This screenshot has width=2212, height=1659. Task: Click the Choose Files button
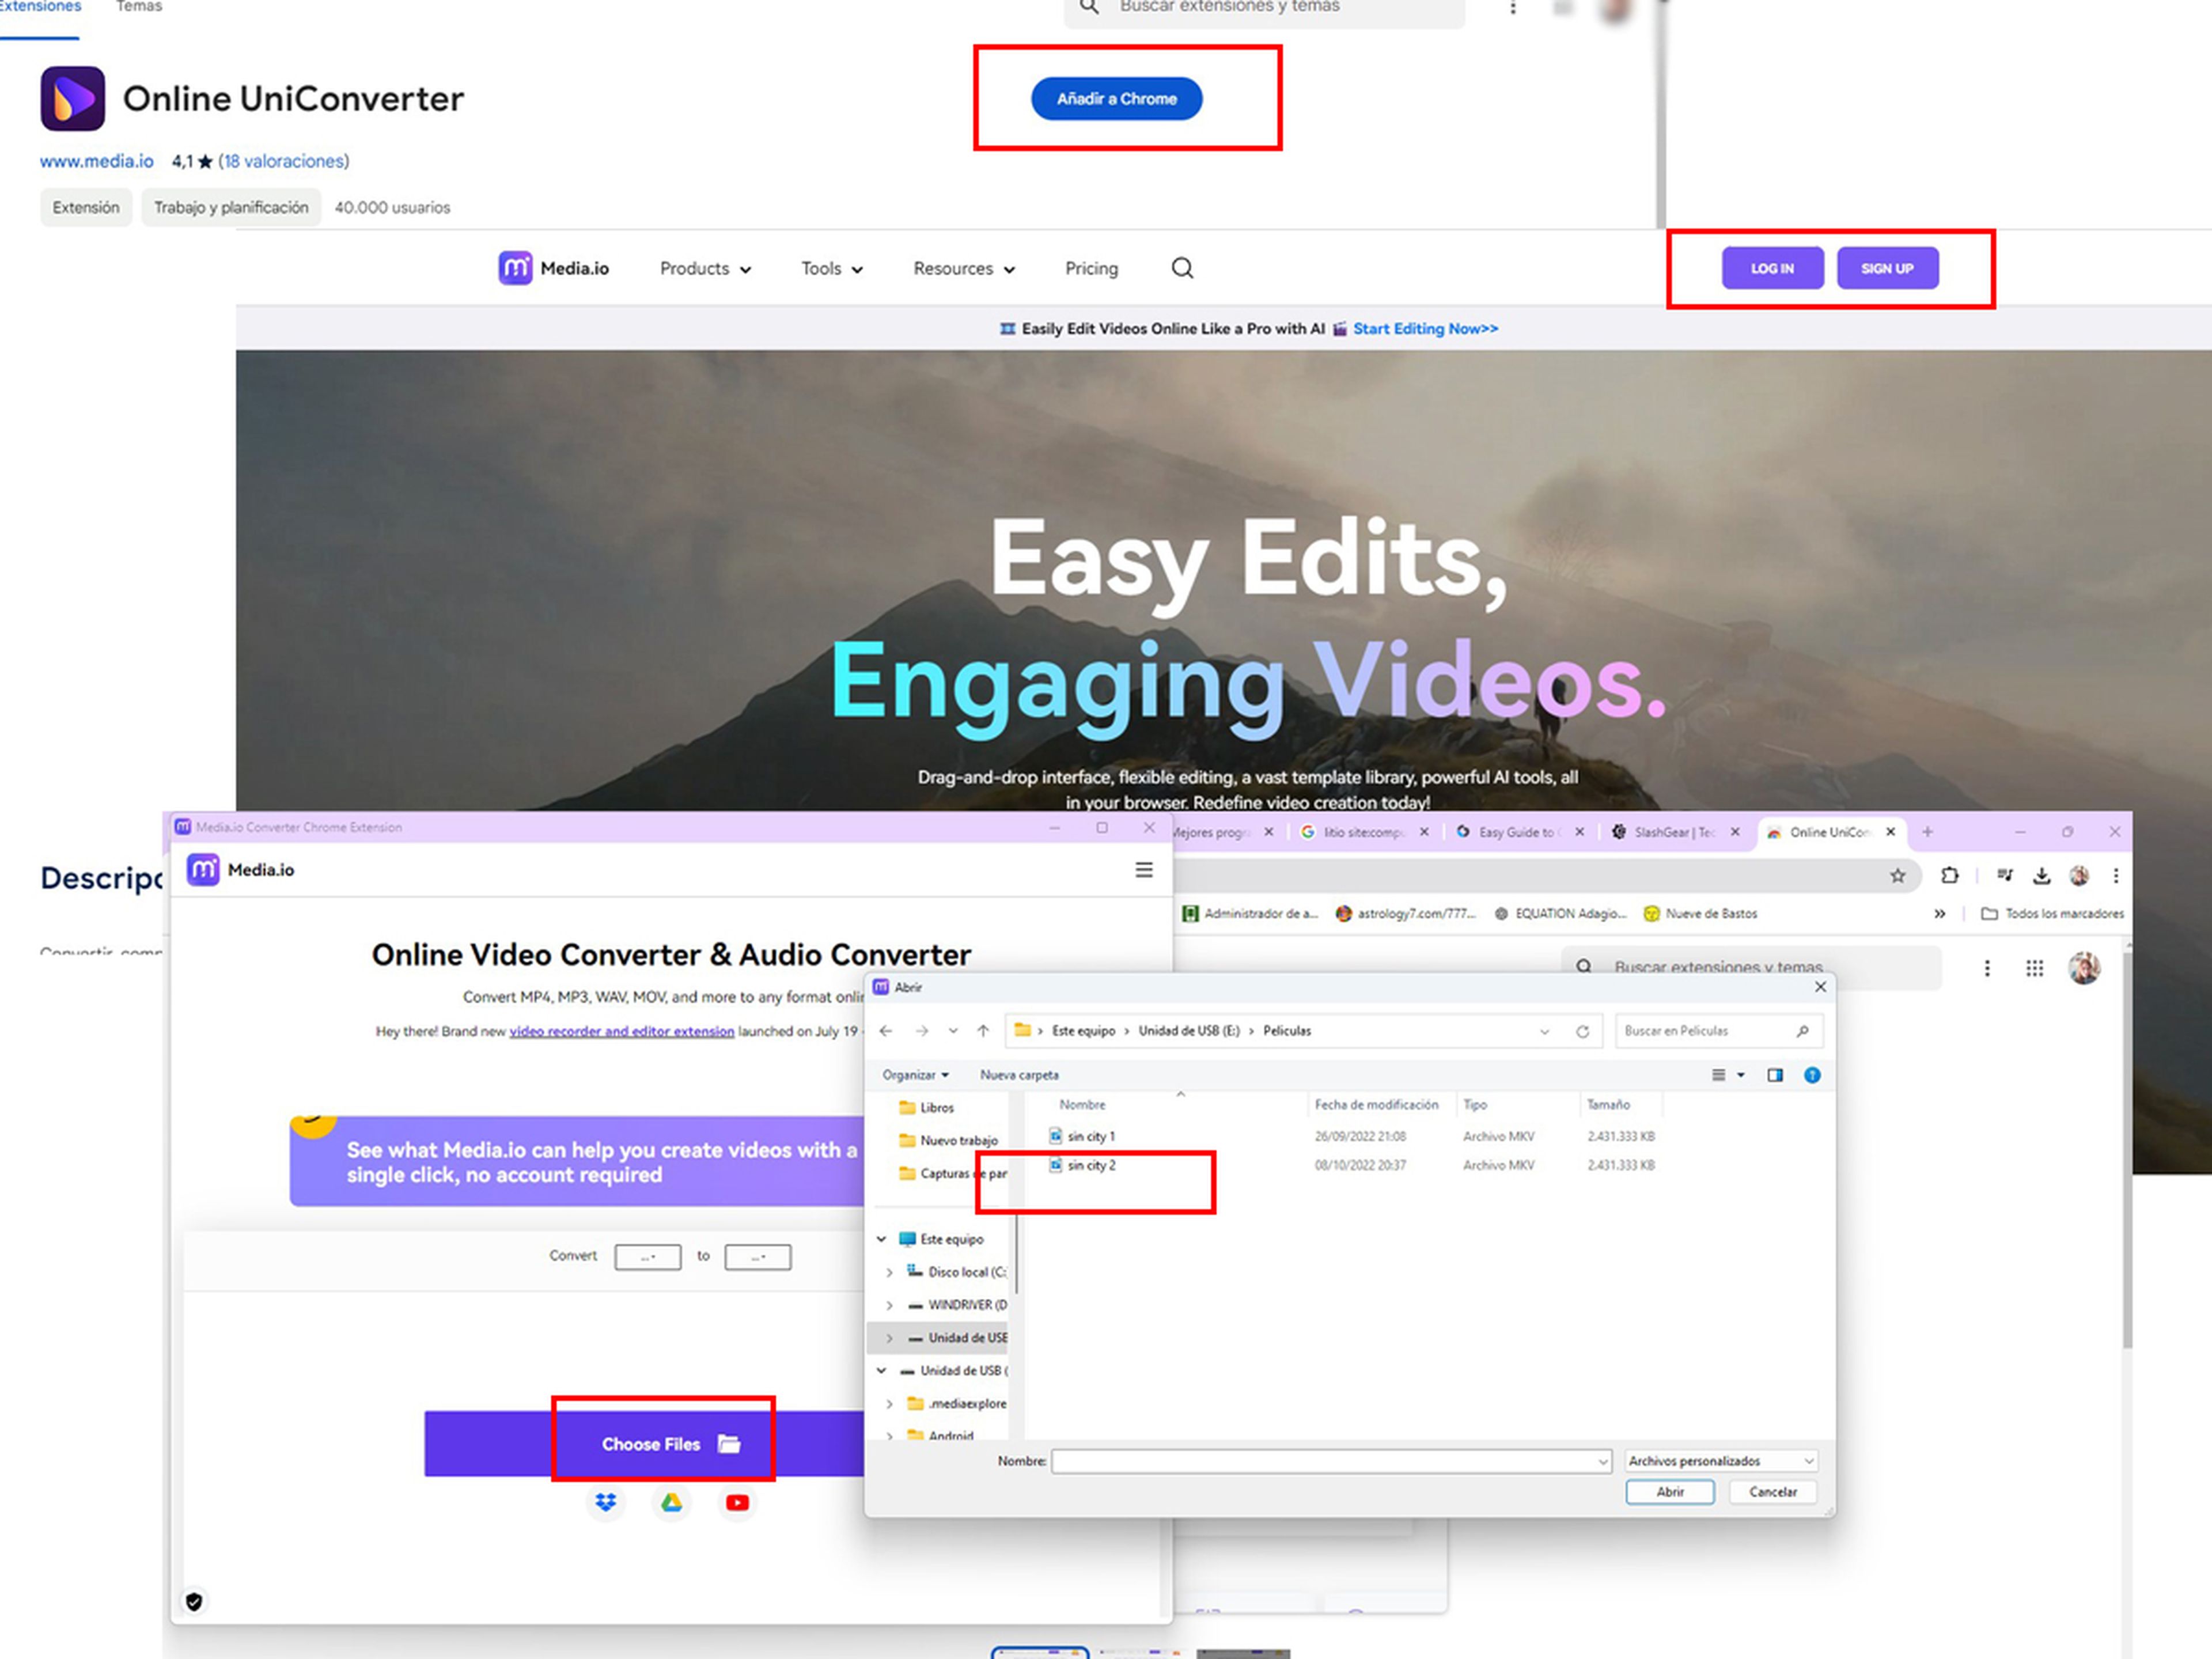point(645,1444)
